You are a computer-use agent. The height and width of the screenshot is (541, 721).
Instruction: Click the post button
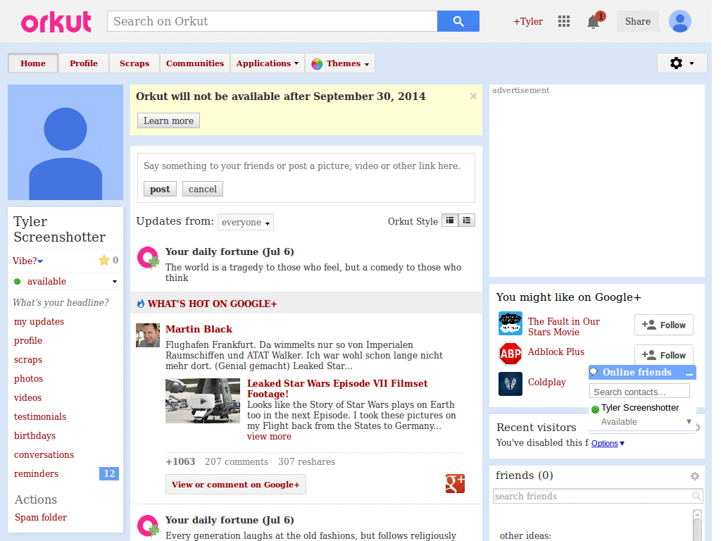(160, 189)
